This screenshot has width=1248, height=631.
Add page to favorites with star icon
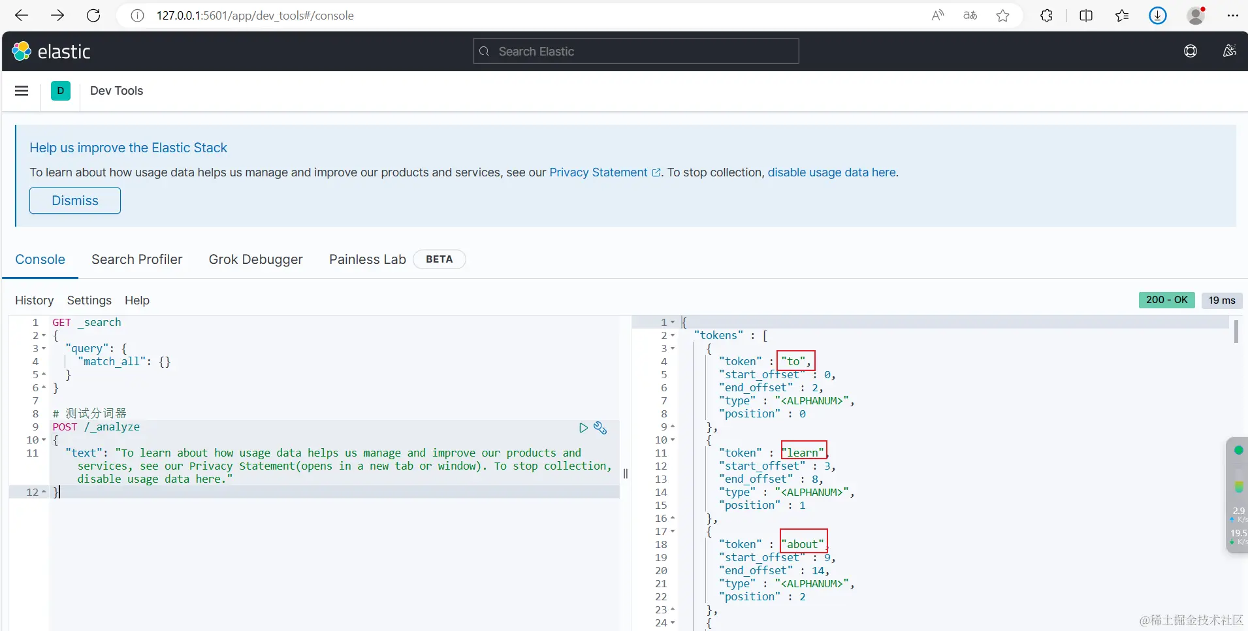click(x=1003, y=16)
